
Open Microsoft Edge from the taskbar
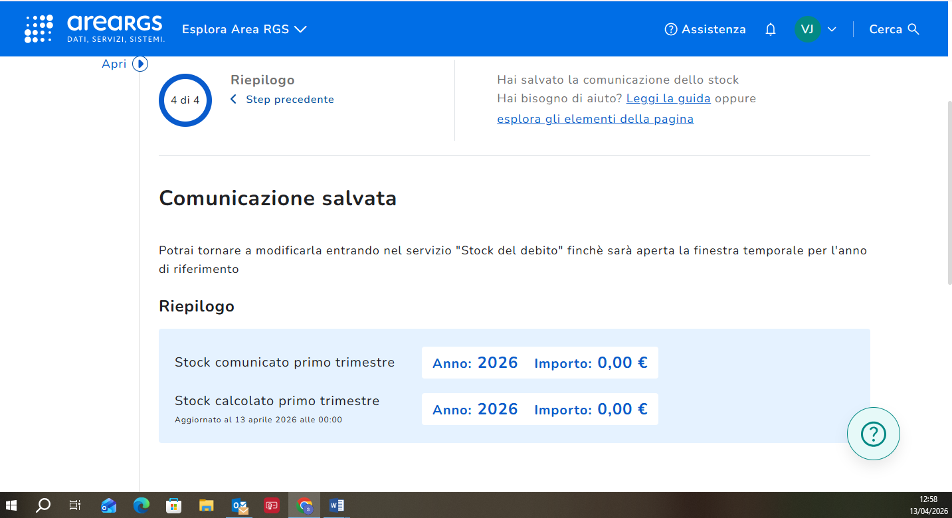click(141, 506)
